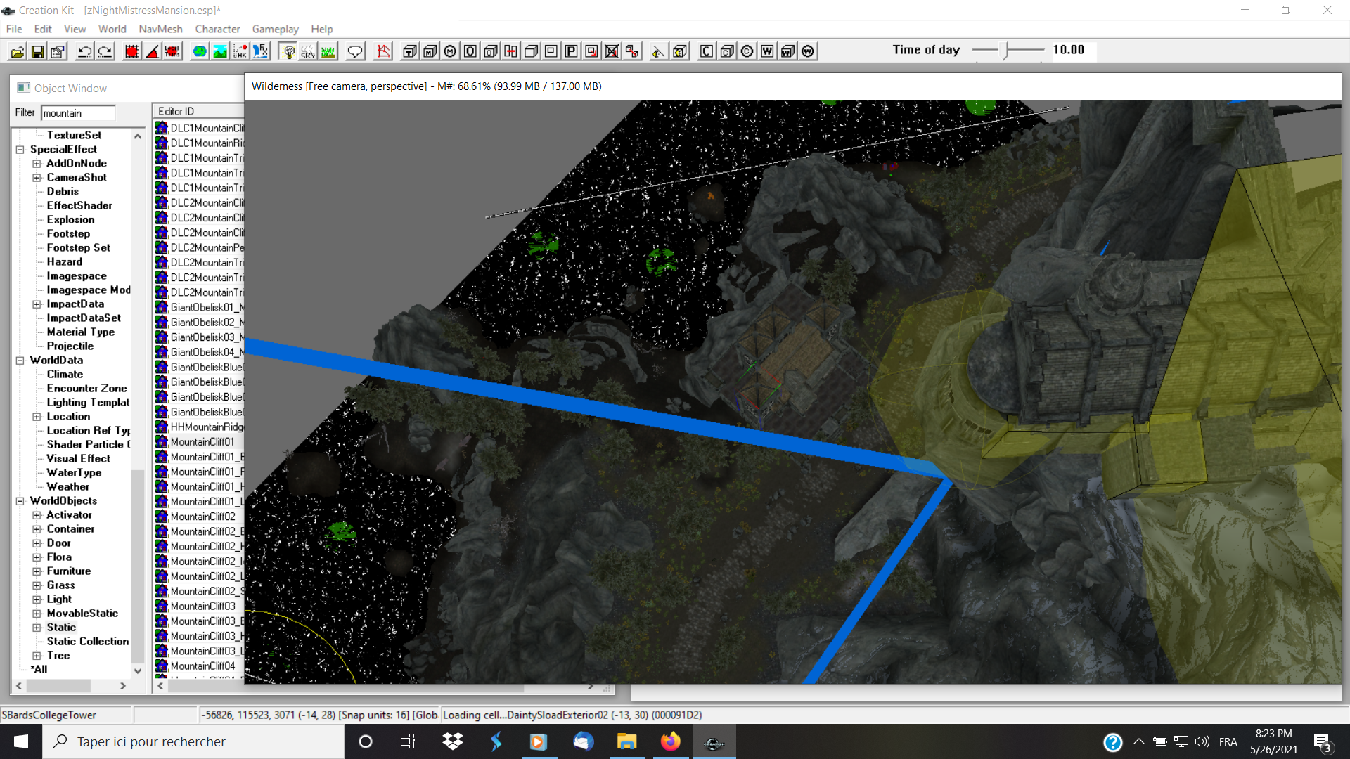Viewport: 1350px width, 759px height.
Task: Click the yellow spotlight toolbar icon
Action: 659,51
